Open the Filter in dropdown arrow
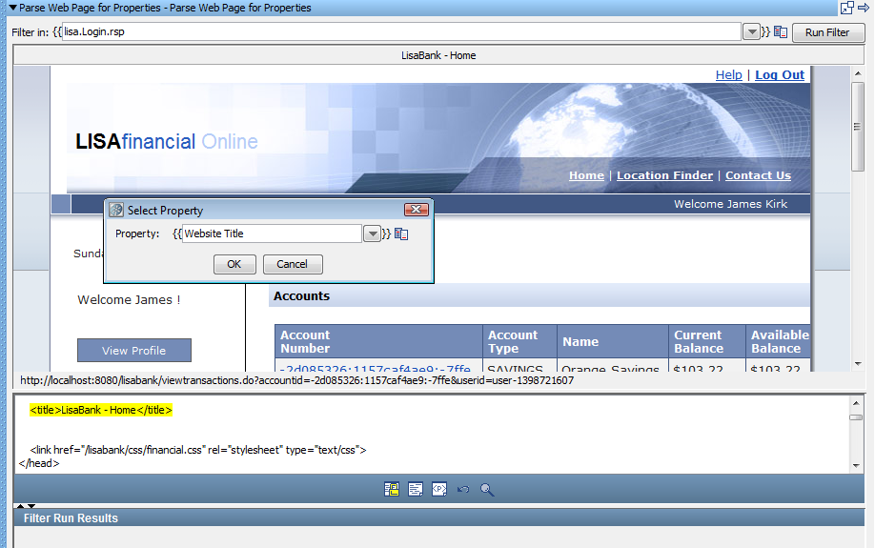The image size is (875, 548). click(x=752, y=32)
